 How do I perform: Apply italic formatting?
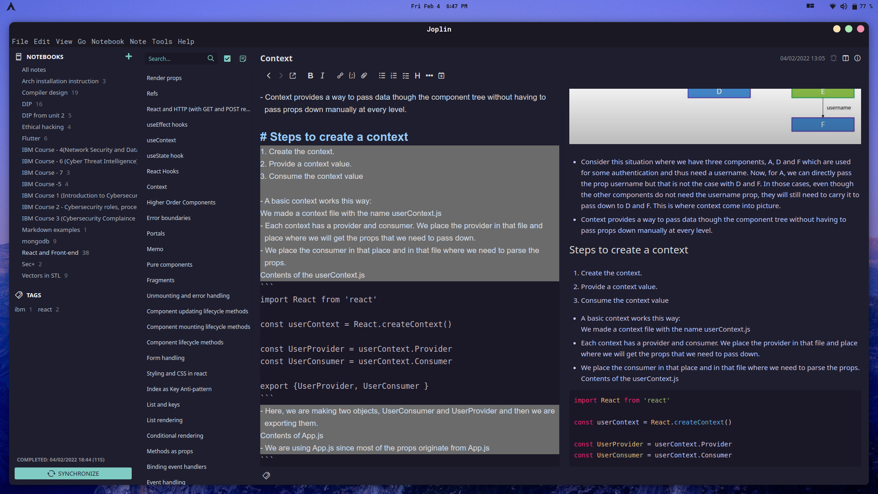(x=322, y=75)
